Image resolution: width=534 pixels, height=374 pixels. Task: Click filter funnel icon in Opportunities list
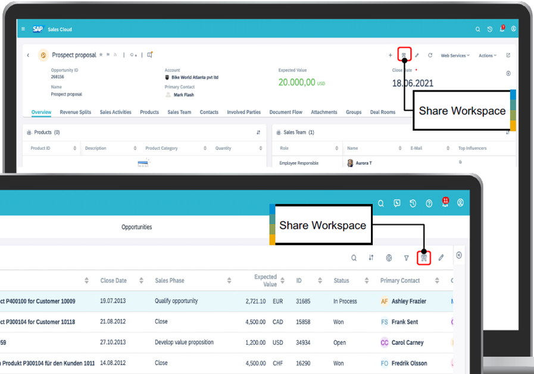pyautogui.click(x=406, y=258)
